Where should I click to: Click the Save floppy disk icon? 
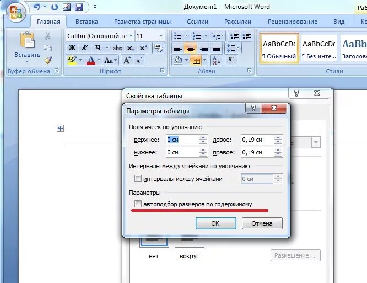pos(79,7)
